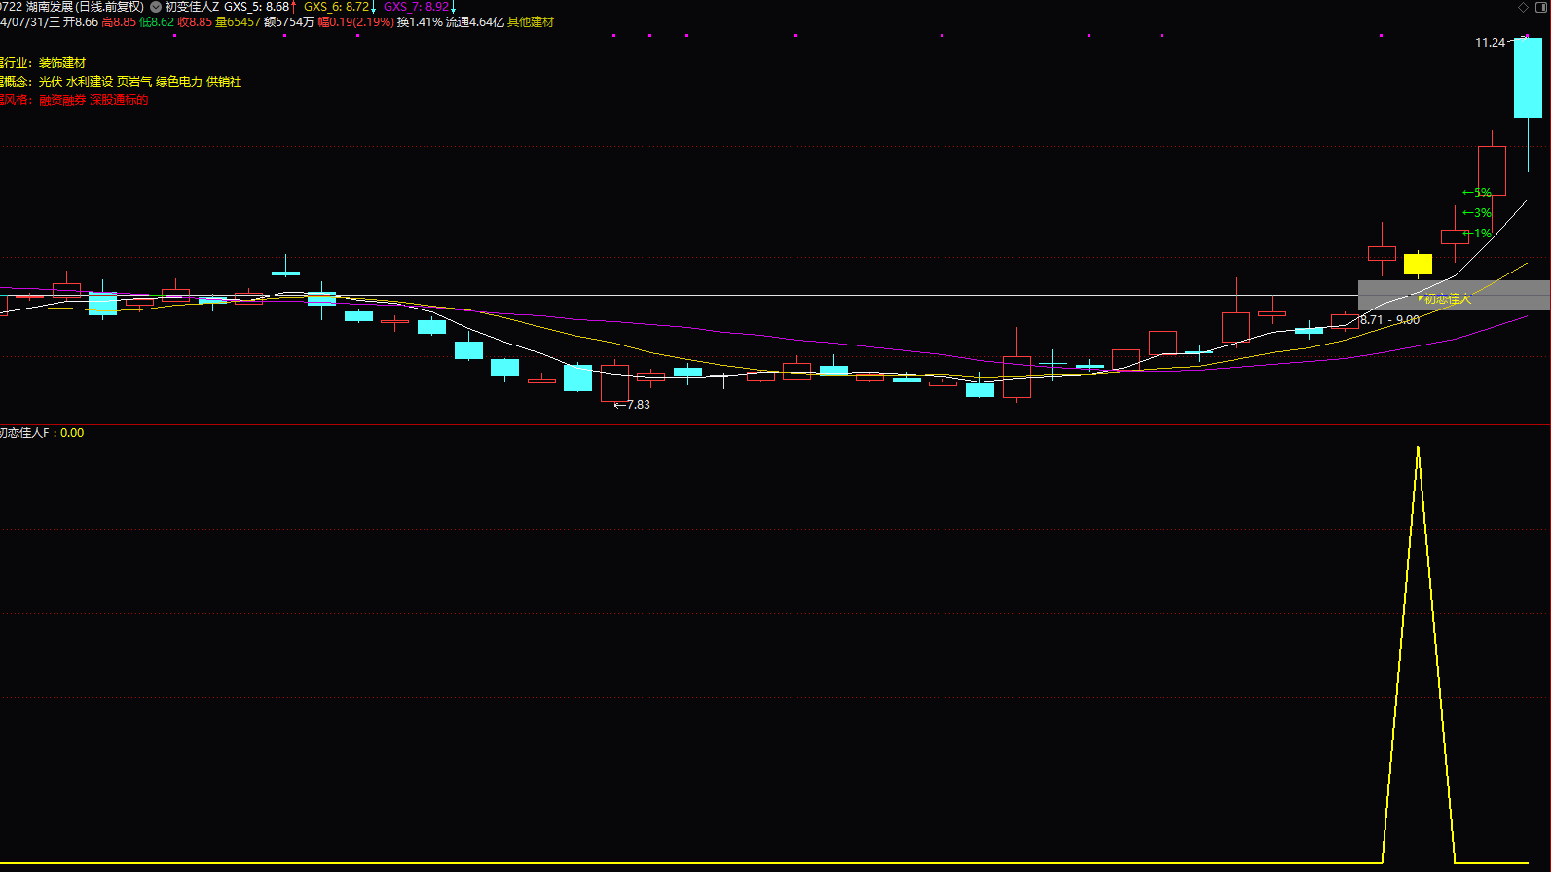The width and height of the screenshot is (1551, 872).
Task: Select the yellow signal candlestick
Action: click(x=1418, y=264)
